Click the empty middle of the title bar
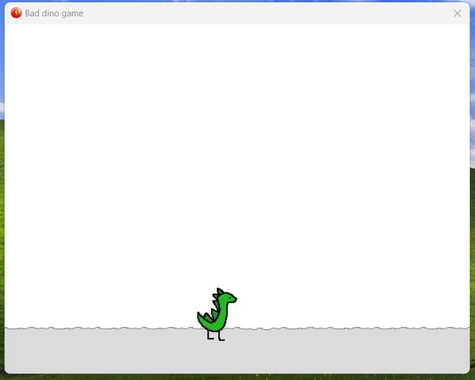 [x=262, y=13]
